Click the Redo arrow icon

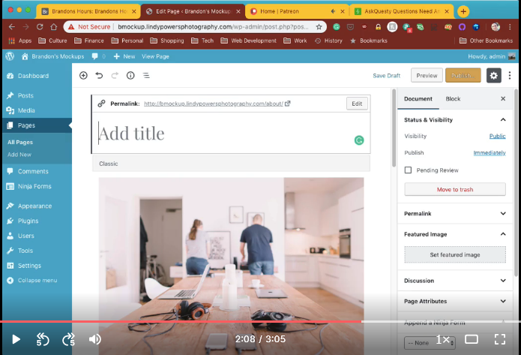point(115,76)
